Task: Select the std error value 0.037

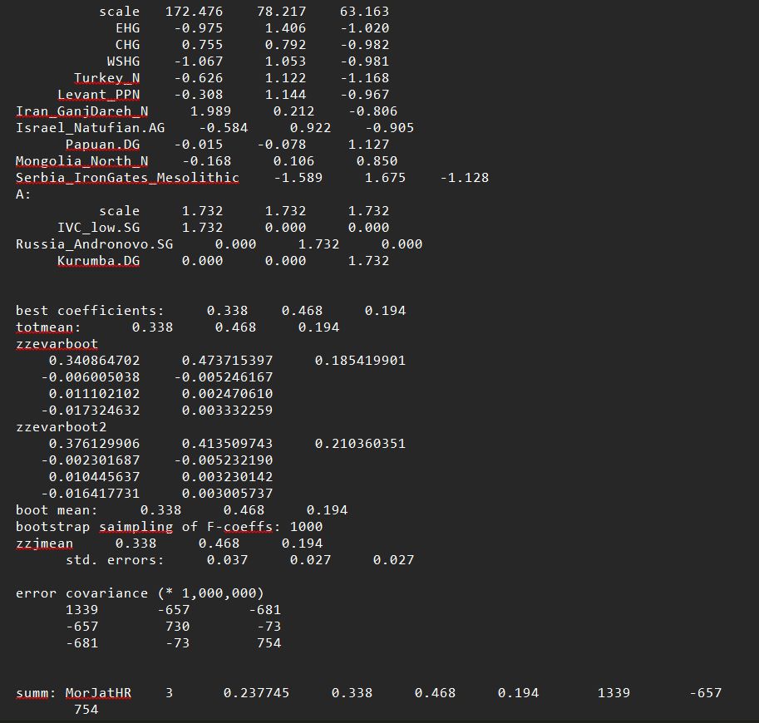Action: 228,560
